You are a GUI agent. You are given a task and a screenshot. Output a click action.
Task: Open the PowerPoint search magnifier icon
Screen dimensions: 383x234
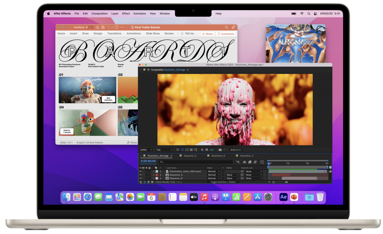pyautogui.click(x=227, y=27)
